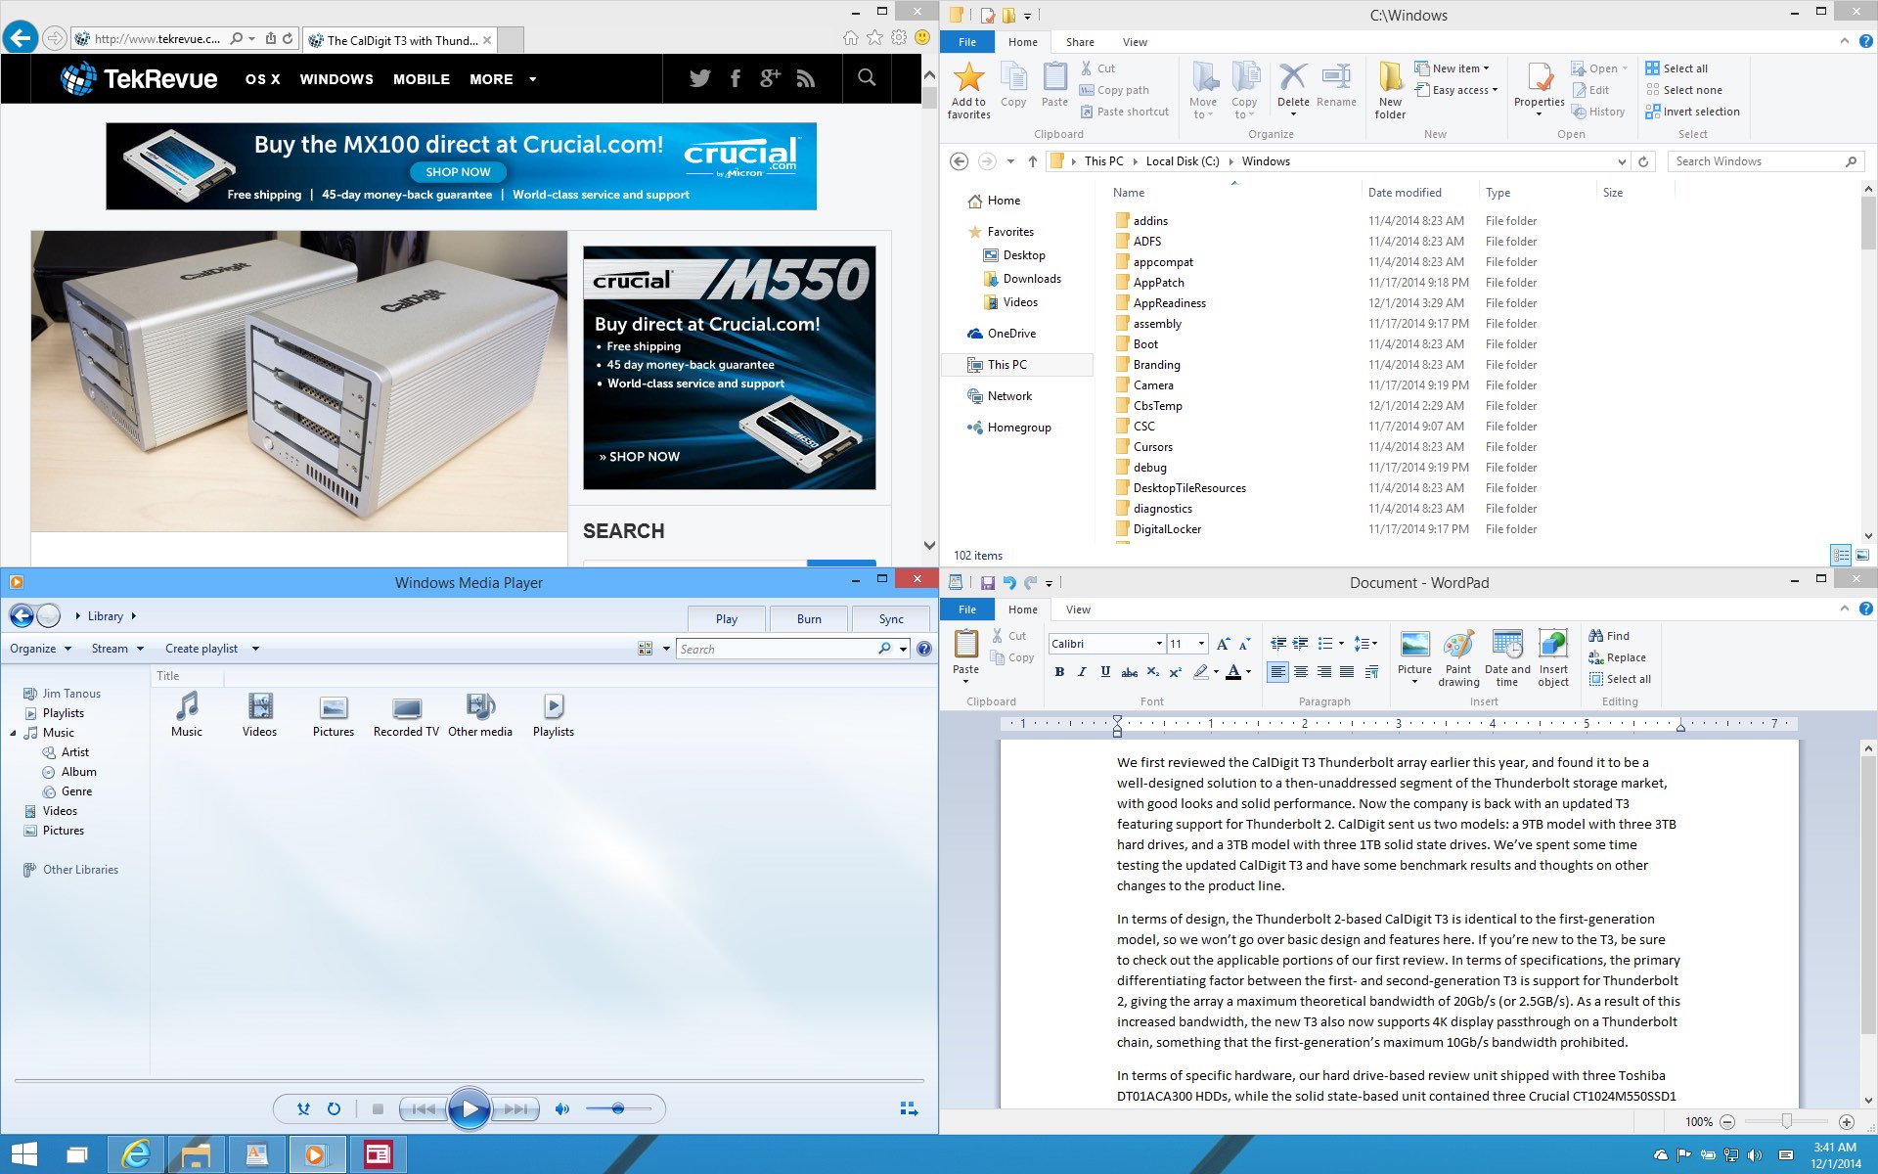The height and width of the screenshot is (1174, 1878).
Task: Turn on shuffle in Media Player
Action: tap(303, 1108)
